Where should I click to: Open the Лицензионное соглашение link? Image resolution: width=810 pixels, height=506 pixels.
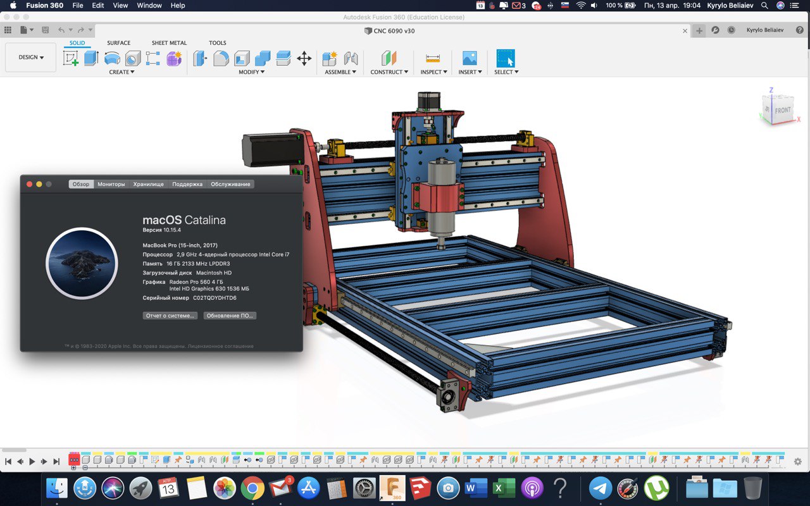click(x=221, y=347)
